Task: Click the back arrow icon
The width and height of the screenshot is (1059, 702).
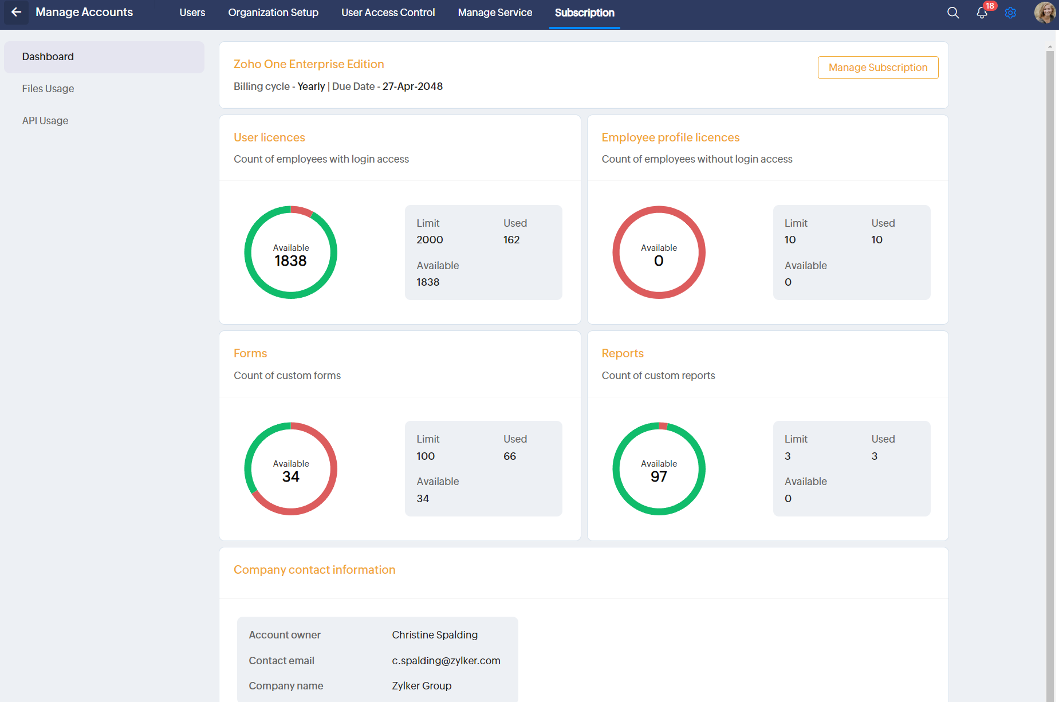Action: pos(16,12)
